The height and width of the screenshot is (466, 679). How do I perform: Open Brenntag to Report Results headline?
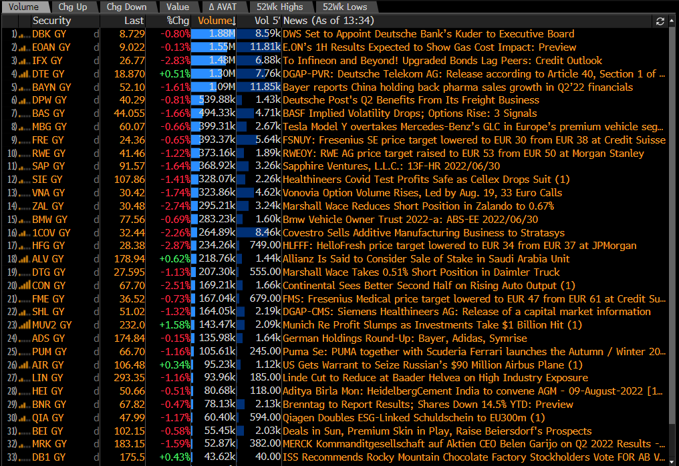click(x=428, y=405)
